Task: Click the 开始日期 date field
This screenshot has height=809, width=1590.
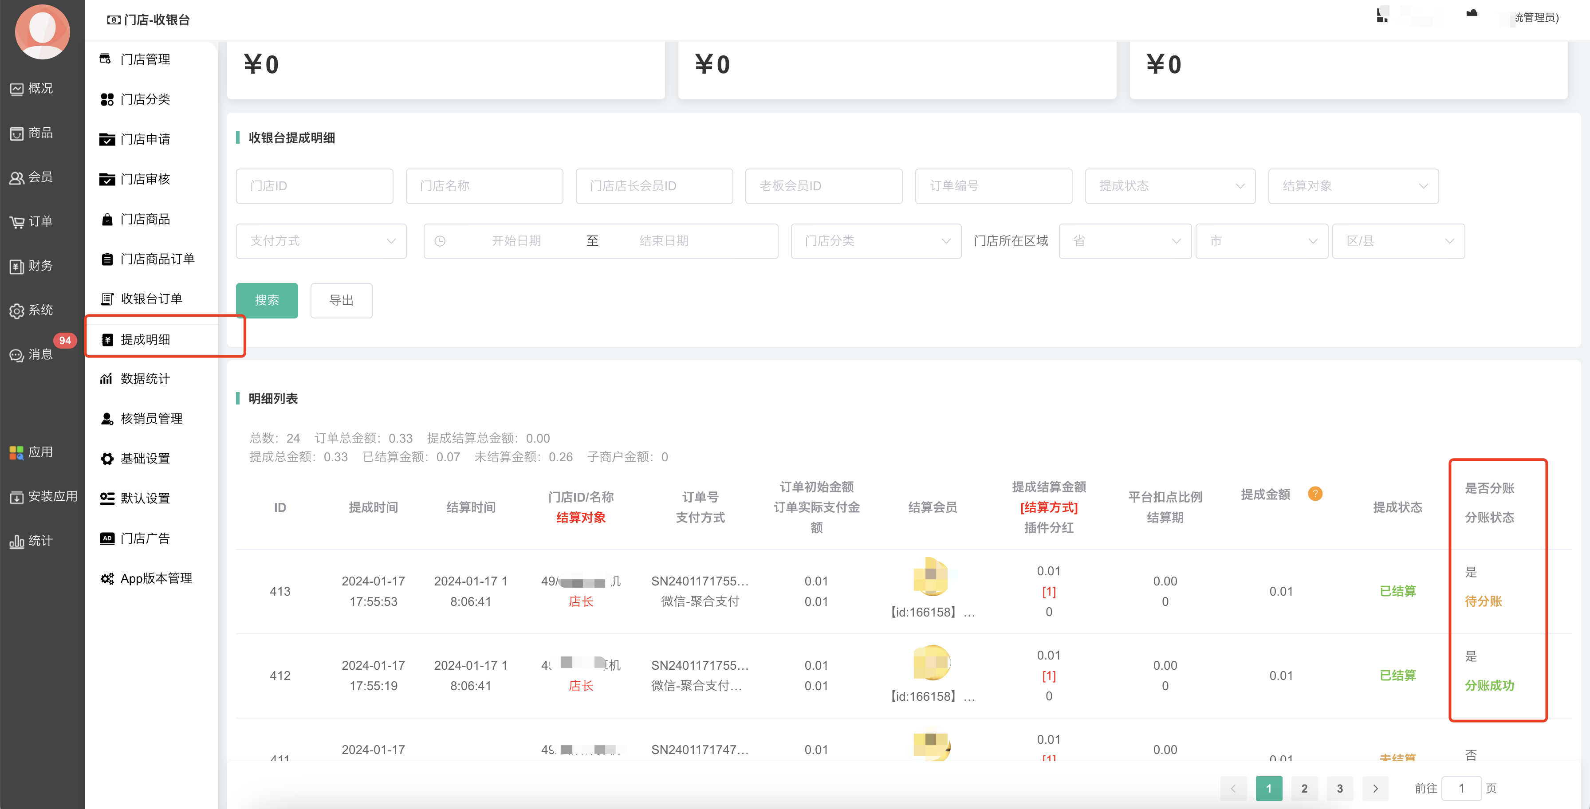Action: [516, 241]
